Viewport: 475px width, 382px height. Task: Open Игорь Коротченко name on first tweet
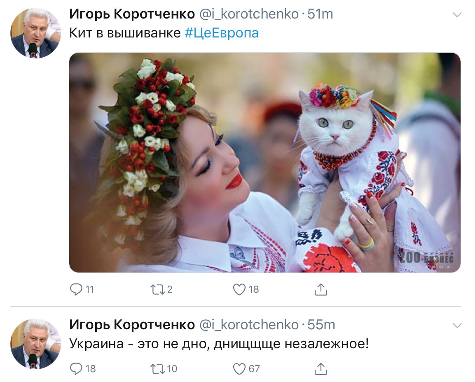tap(132, 14)
